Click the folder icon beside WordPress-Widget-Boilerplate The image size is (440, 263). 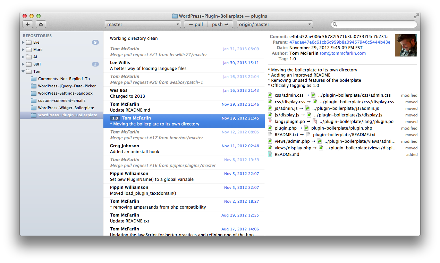33,108
